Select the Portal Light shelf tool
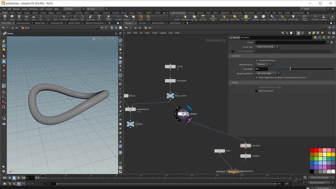This screenshot has height=189, width=336. tap(282, 17)
